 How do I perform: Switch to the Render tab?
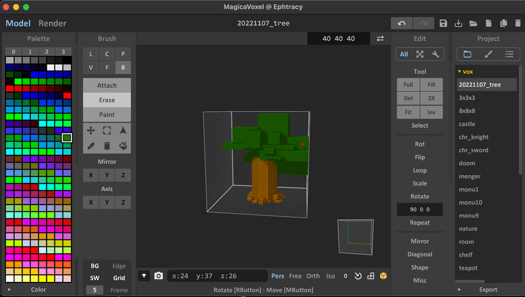pyautogui.click(x=52, y=24)
